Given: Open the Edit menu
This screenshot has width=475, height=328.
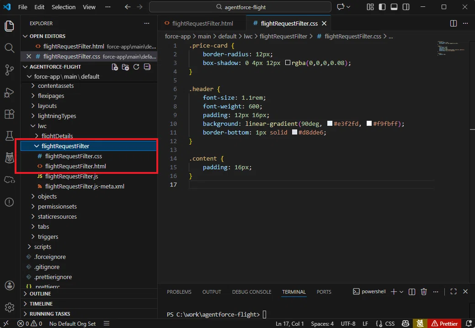Looking at the screenshot, I should pos(39,7).
